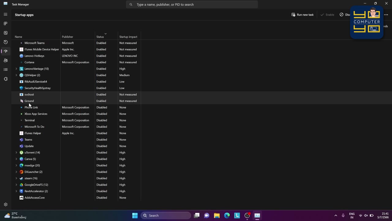Expand the msedge (20) group
The height and width of the screenshot is (221, 392).
17,165
